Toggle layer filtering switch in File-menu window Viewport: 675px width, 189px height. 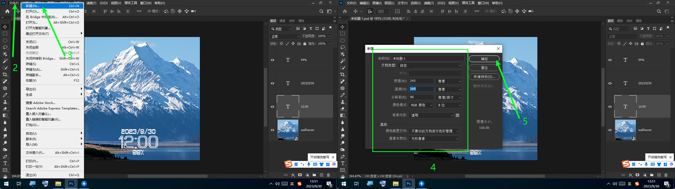pyautogui.click(x=330, y=28)
